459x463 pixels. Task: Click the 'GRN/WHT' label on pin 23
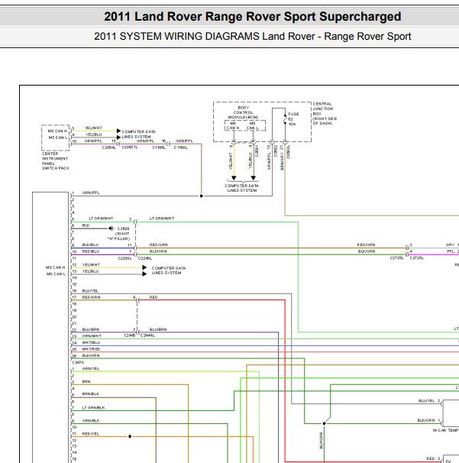point(92,336)
